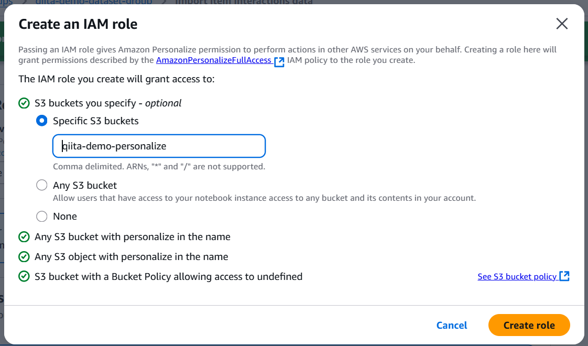Focus the S3 bucket name input field
The width and height of the screenshot is (588, 346).
point(159,146)
